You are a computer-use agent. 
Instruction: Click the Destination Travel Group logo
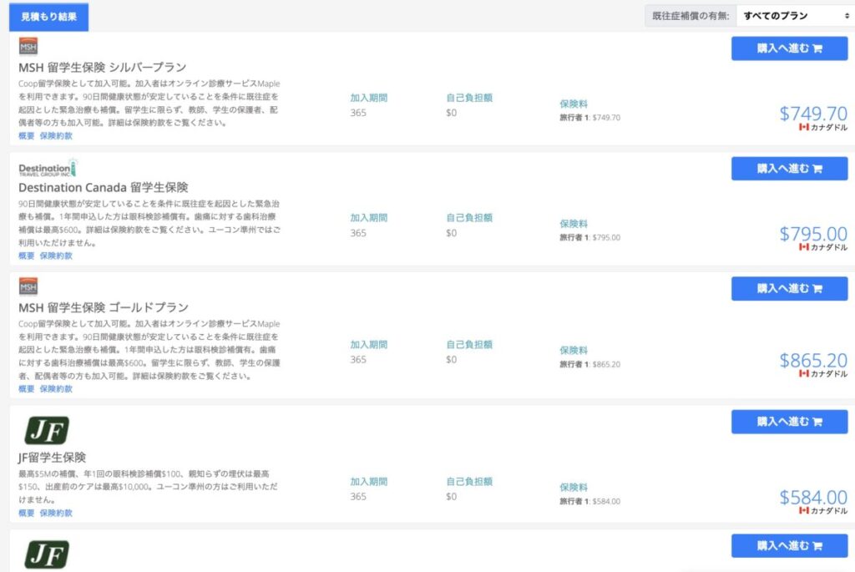point(48,168)
